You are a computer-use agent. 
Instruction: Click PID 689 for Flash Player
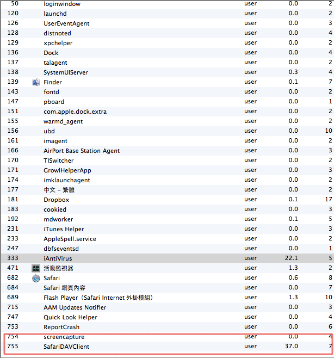(13, 298)
